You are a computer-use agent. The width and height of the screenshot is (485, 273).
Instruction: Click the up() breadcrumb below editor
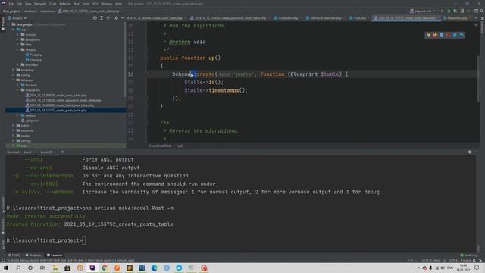180,146
